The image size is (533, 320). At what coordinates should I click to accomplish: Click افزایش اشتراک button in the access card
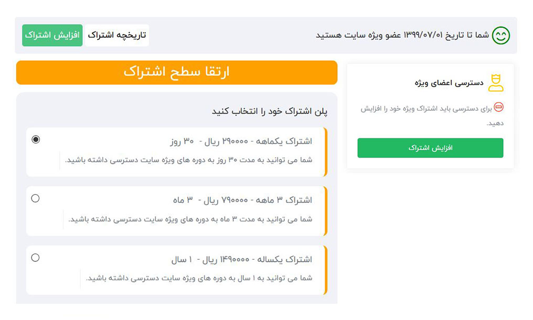[430, 148]
